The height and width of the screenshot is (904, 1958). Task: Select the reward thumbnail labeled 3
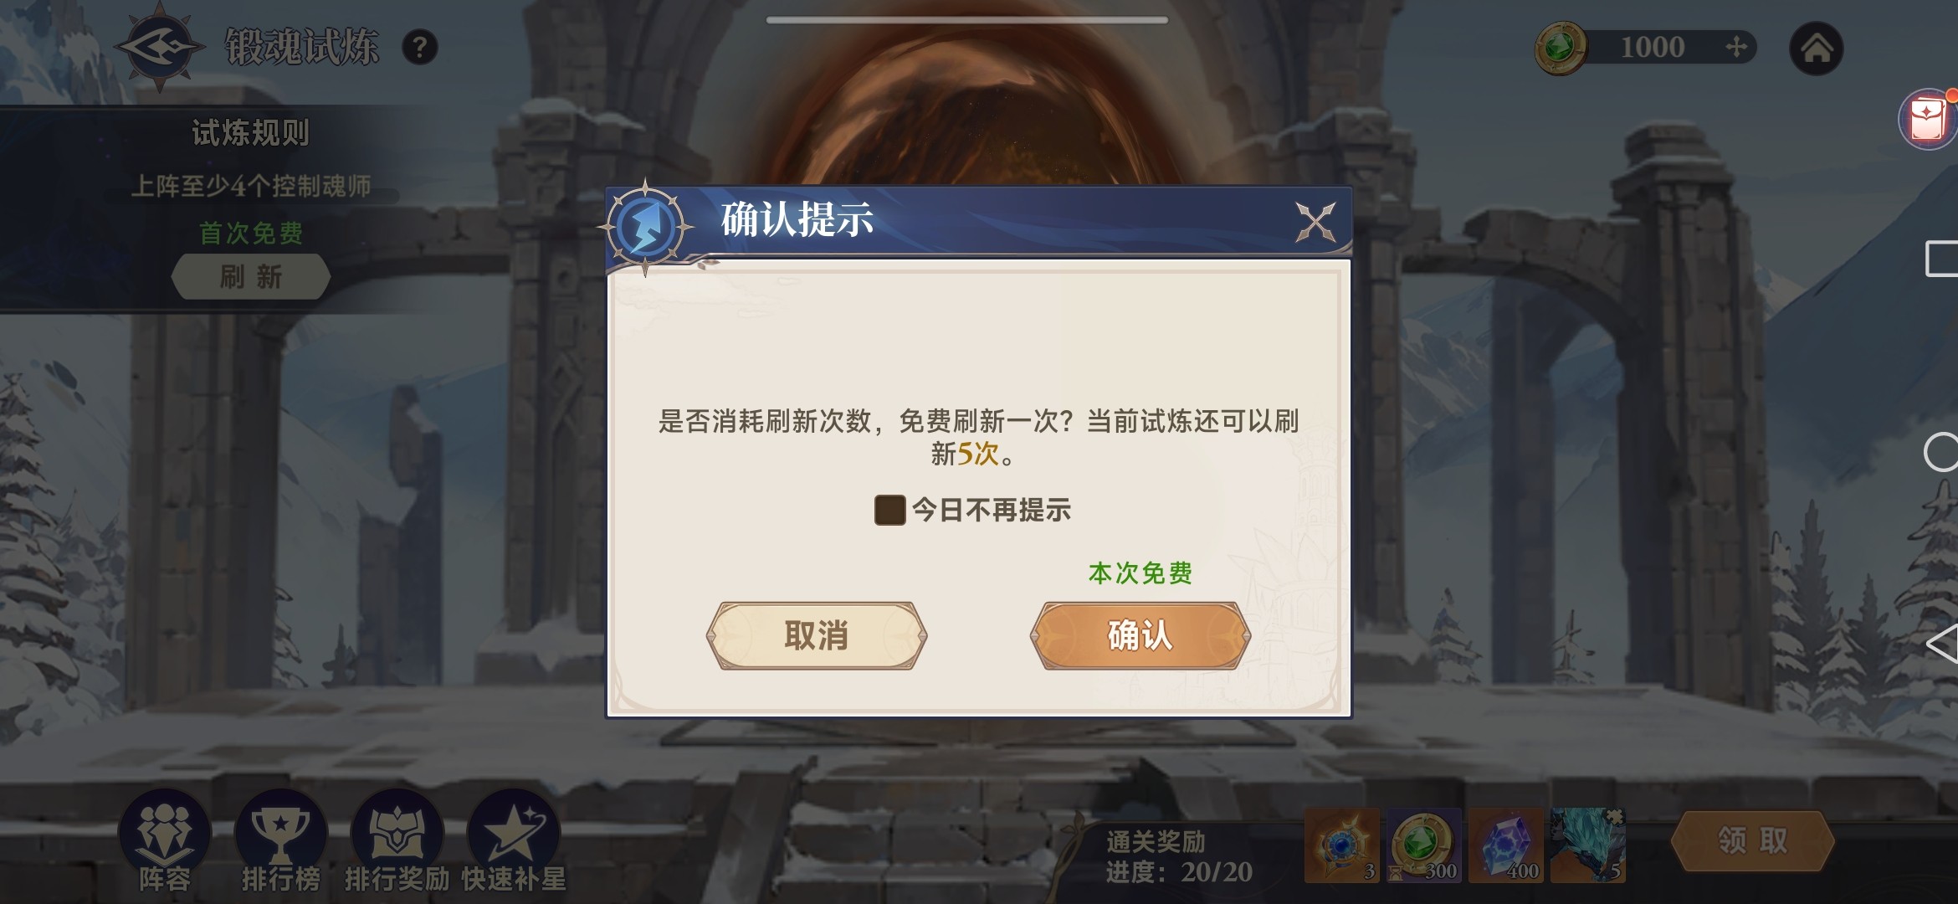(x=1342, y=845)
